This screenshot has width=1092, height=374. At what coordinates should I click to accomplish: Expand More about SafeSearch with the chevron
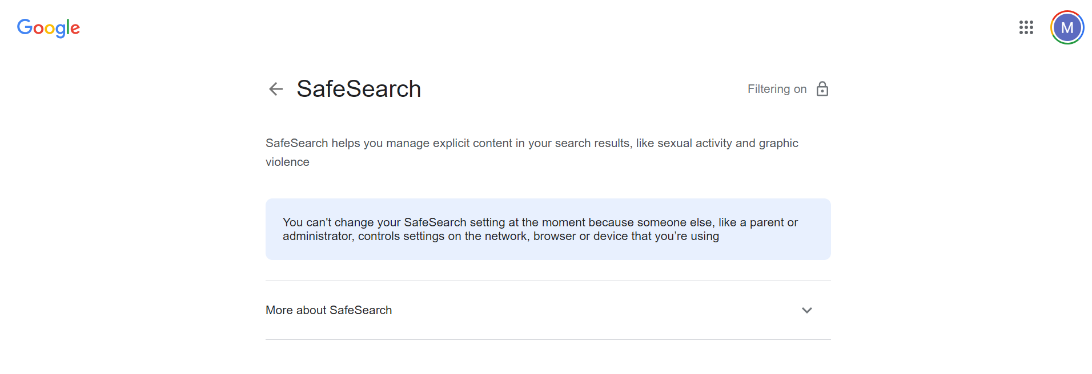coord(806,310)
